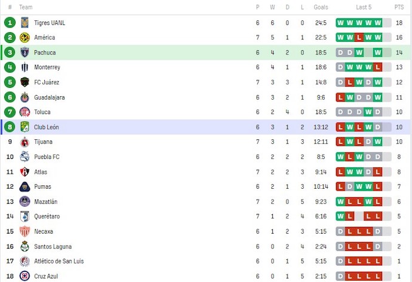412x282 pixels.
Task: Click the Pumas team crest
Action: click(x=24, y=187)
